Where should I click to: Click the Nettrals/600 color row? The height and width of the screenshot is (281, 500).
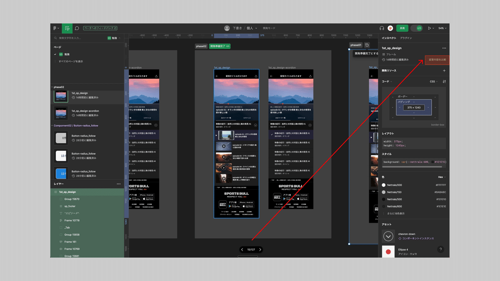(x=414, y=206)
